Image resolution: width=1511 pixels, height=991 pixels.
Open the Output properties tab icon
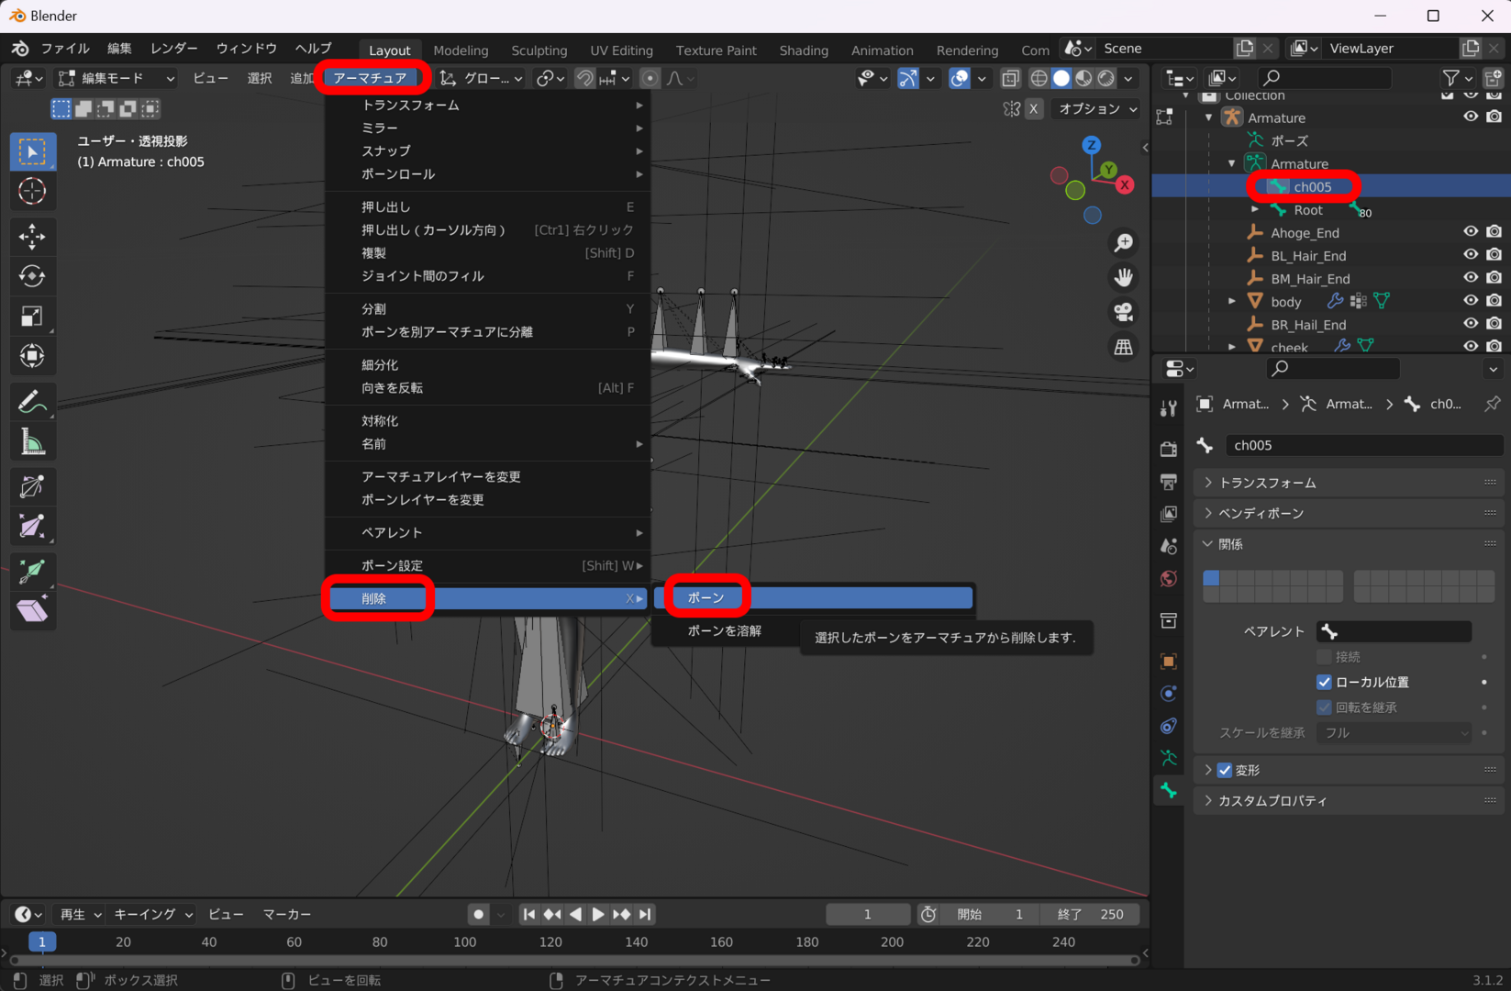[1168, 481]
